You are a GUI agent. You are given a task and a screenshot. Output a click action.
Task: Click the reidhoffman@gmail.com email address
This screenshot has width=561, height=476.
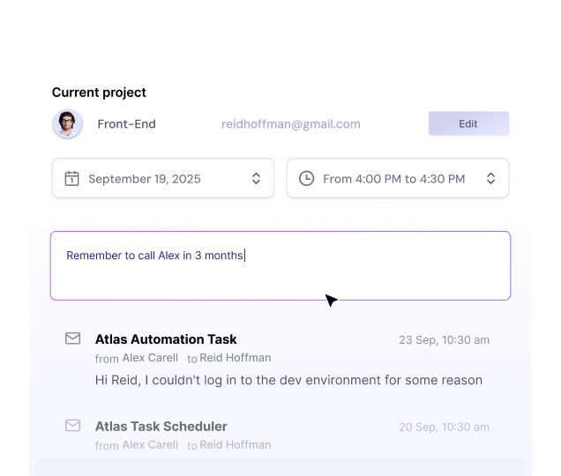(290, 124)
